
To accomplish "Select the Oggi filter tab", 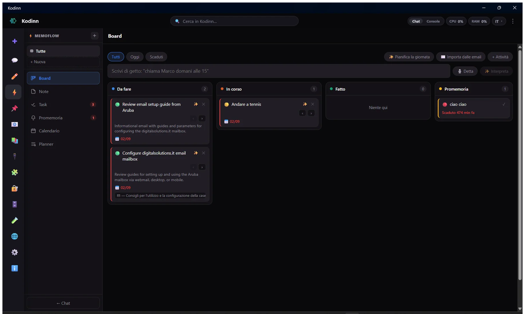I will pyautogui.click(x=135, y=57).
